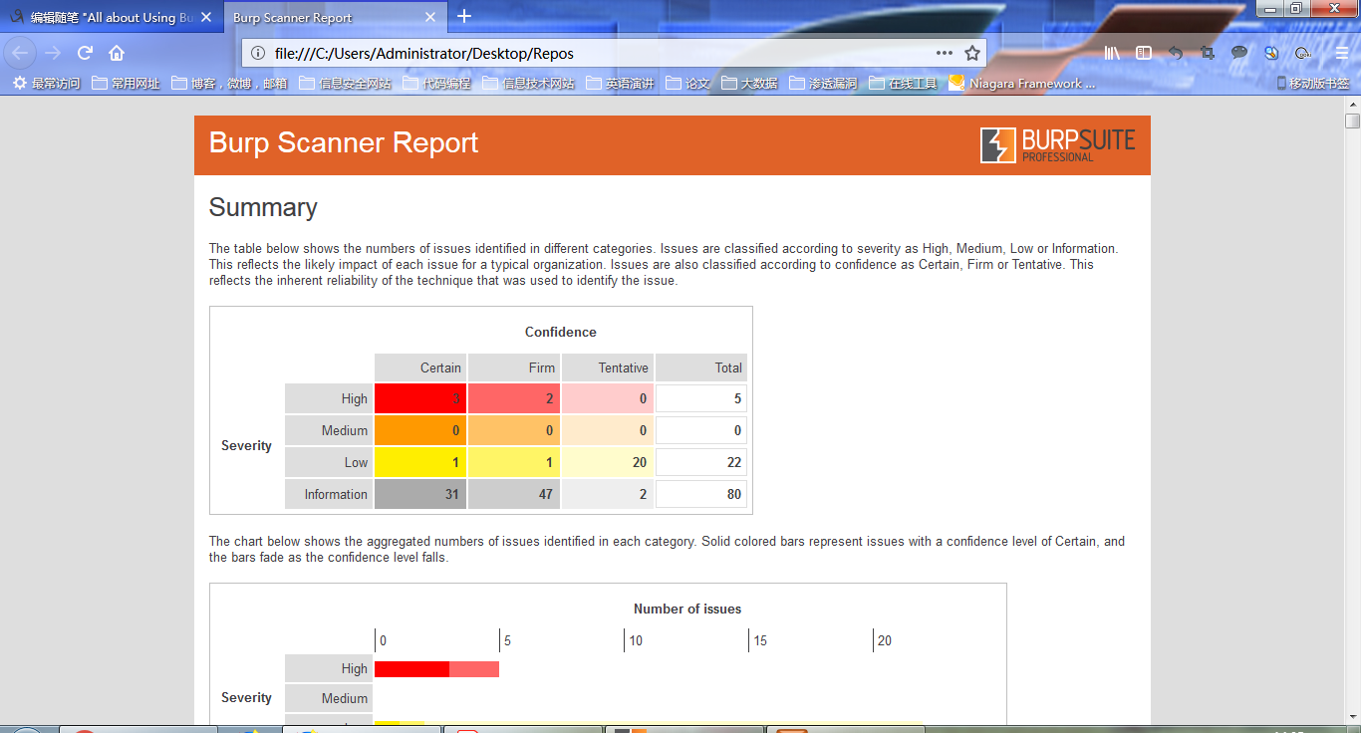Click the browser forward arrow

pyautogui.click(x=53, y=53)
